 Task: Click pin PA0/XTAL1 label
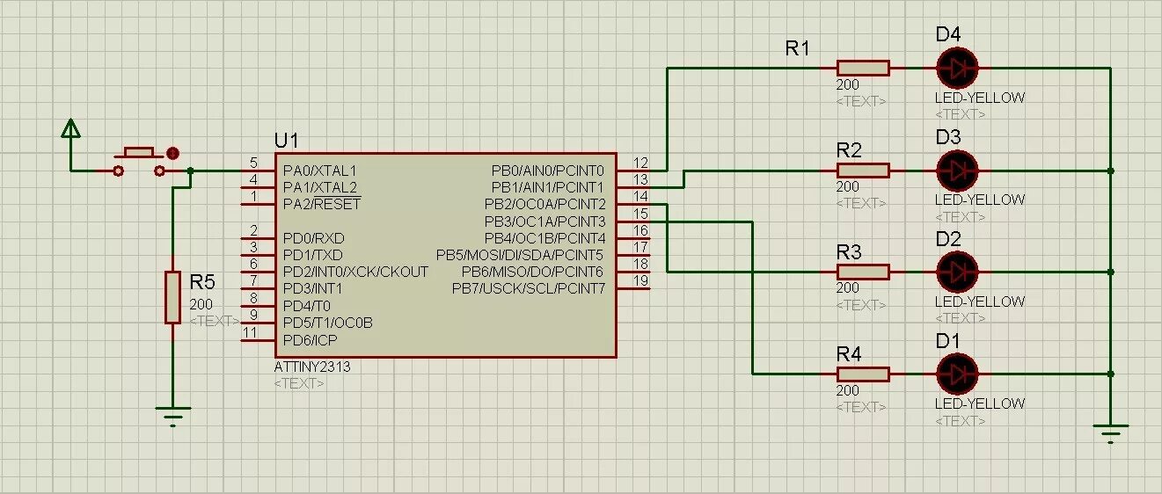point(320,170)
